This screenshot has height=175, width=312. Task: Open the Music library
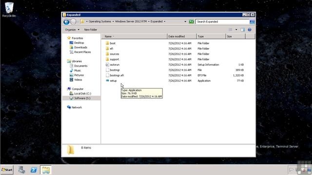[78, 70]
